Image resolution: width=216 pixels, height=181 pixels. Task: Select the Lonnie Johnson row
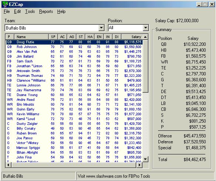pos(74,85)
